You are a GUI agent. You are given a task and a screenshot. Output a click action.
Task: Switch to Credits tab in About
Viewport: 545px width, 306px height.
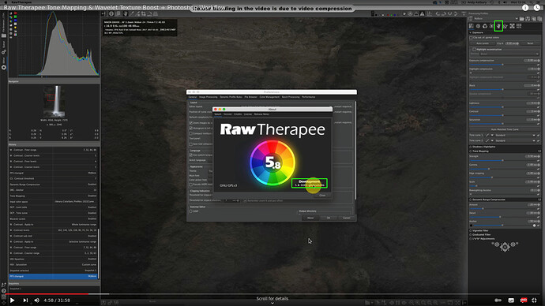238,114
